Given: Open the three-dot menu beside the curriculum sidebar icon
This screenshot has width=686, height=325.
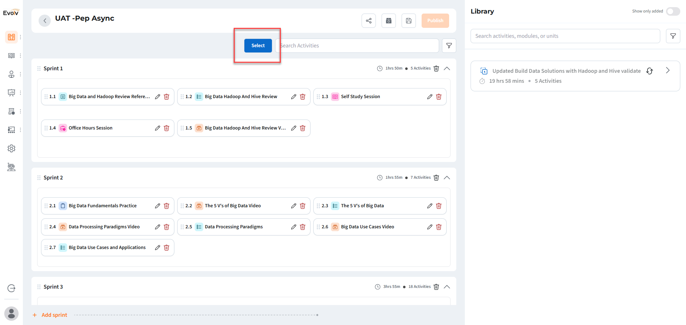Looking at the screenshot, I should pyautogui.click(x=20, y=37).
